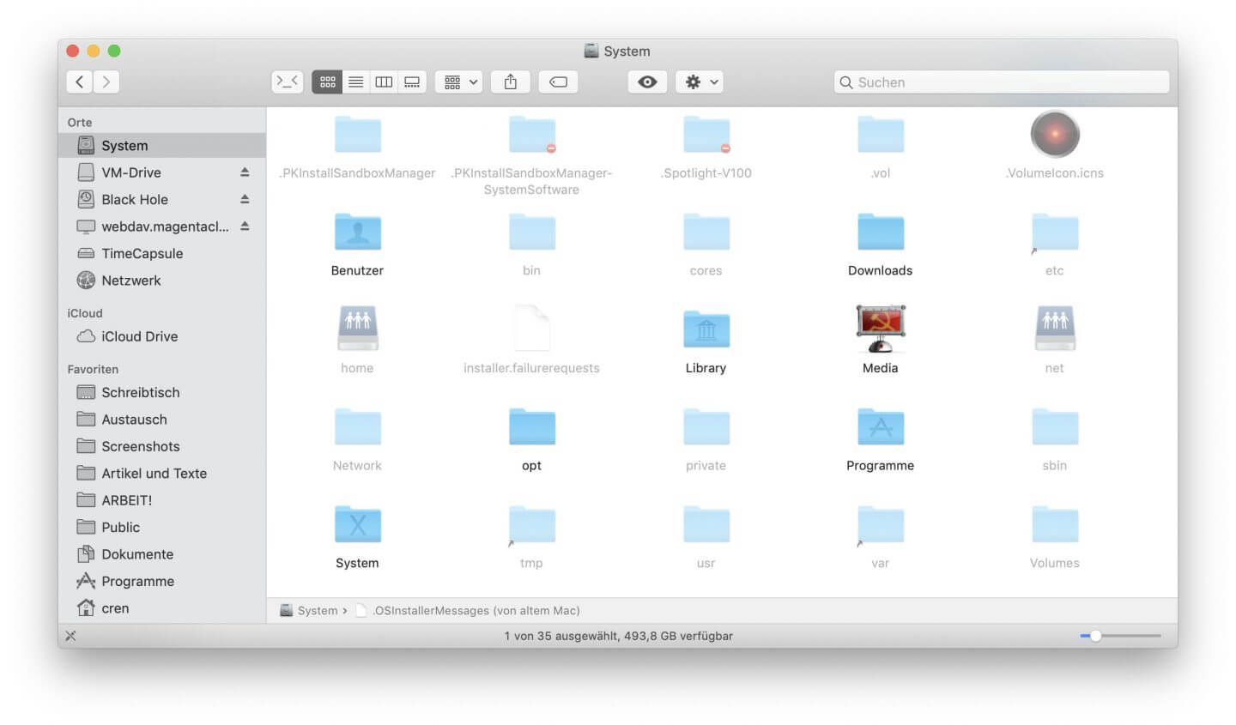The height and width of the screenshot is (725, 1236).
Task: Select the Downloads folder icon
Action: click(x=881, y=233)
